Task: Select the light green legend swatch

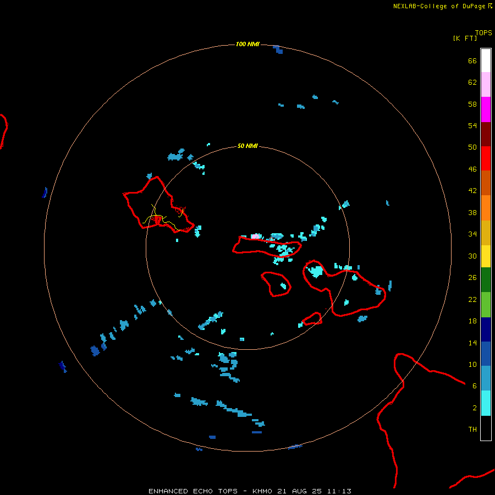Action: 486,305
